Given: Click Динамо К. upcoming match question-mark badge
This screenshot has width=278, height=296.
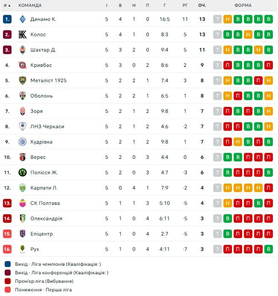Looking at the screenshot, I should click(x=217, y=19).
